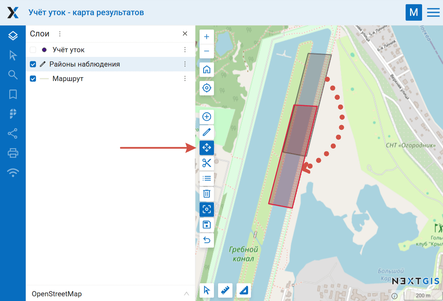
Task: Undo edits with the back arrow icon
Action: pos(207,240)
